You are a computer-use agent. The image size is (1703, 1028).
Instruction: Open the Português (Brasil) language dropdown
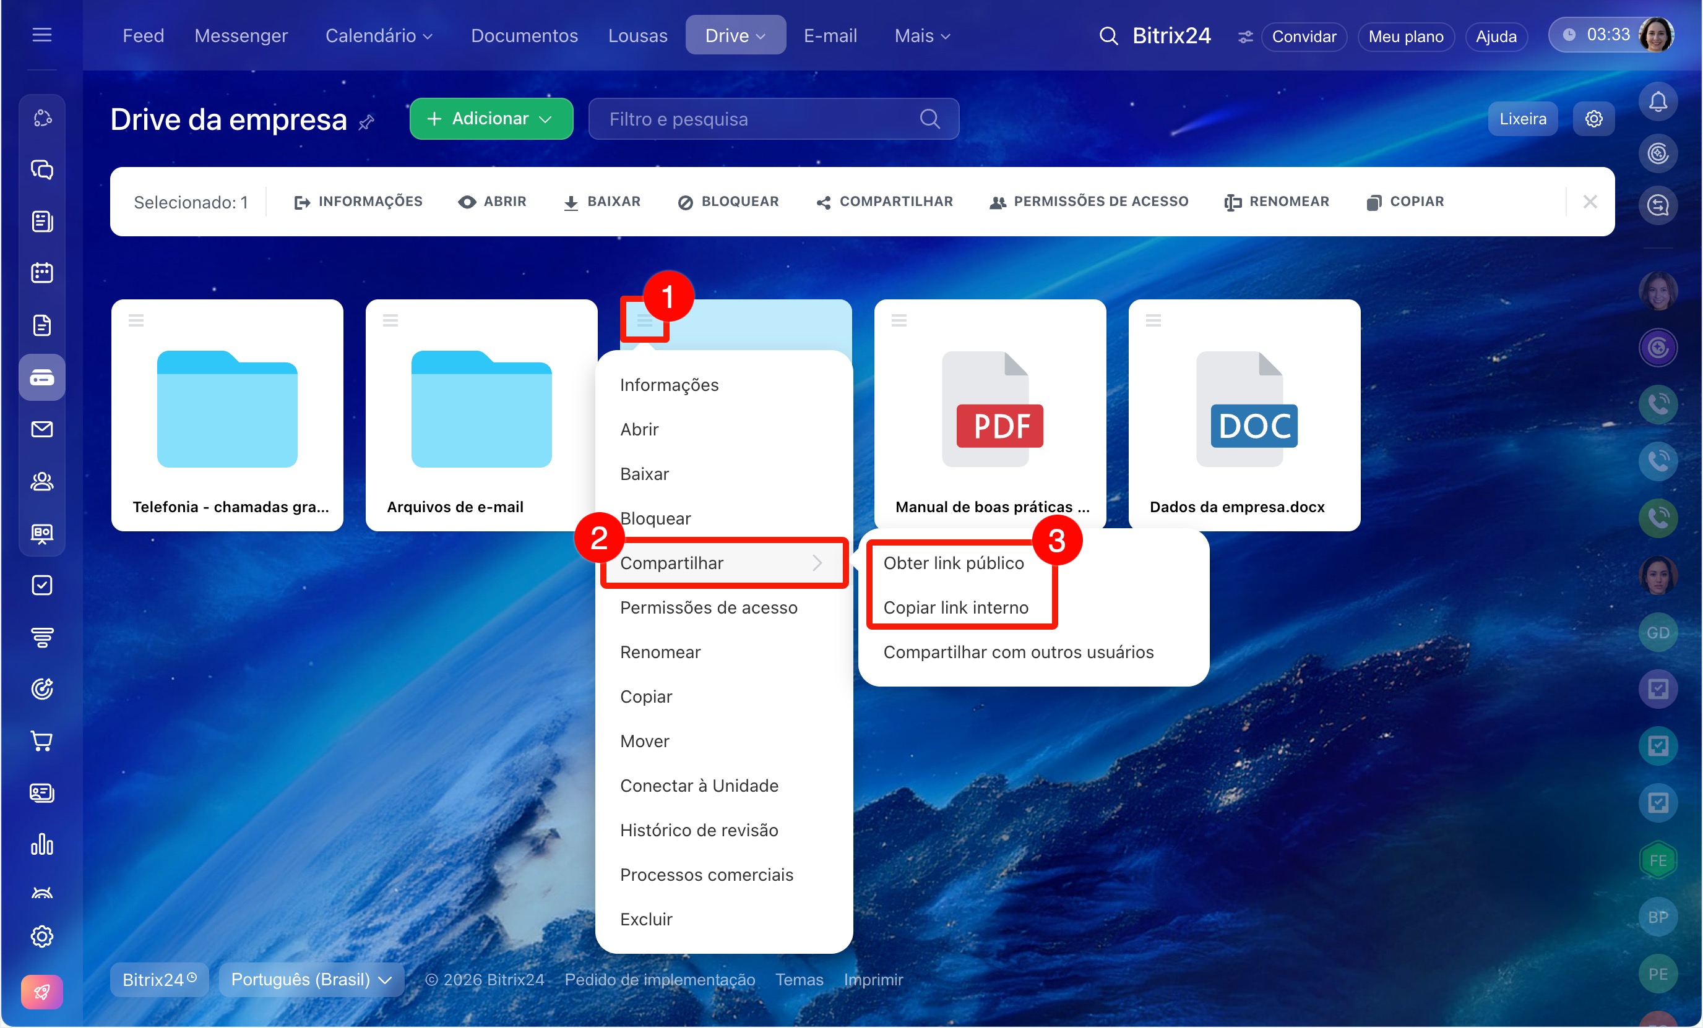click(x=311, y=979)
